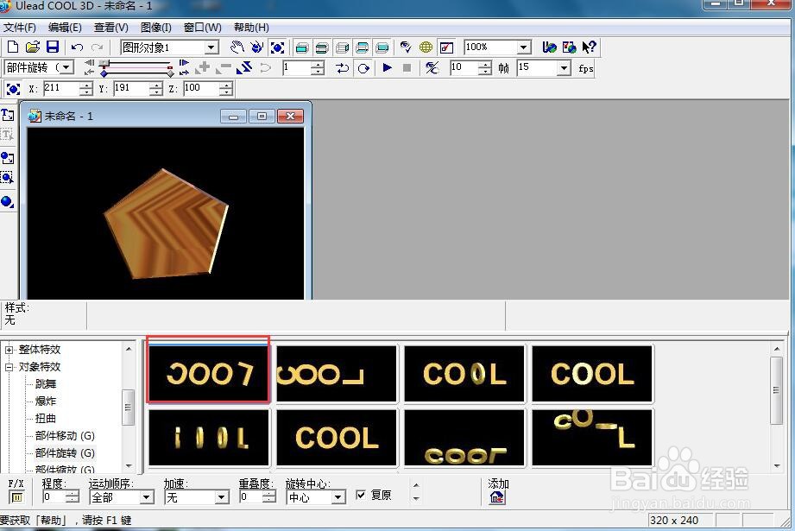Screen dimensions: 795x531
Task: Select 部件旋转 (G) in tree
Action: coord(65,453)
